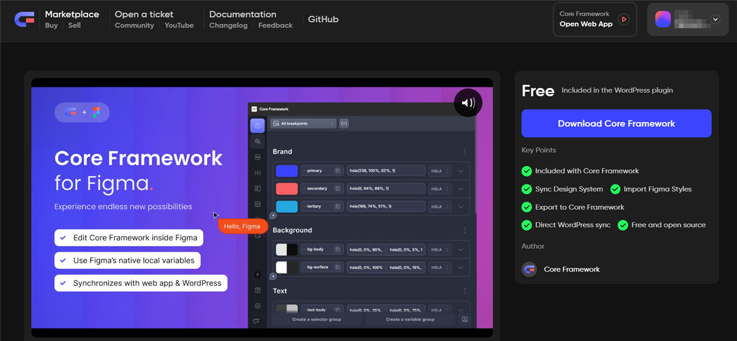Click the Figma icon in plugin sidebar
This screenshot has height=341, width=737.
[x=257, y=275]
